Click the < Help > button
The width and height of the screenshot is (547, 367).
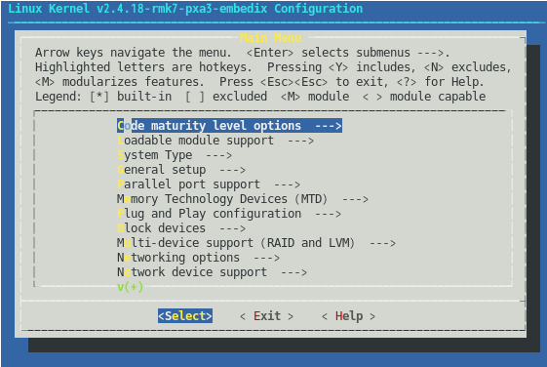tap(348, 316)
